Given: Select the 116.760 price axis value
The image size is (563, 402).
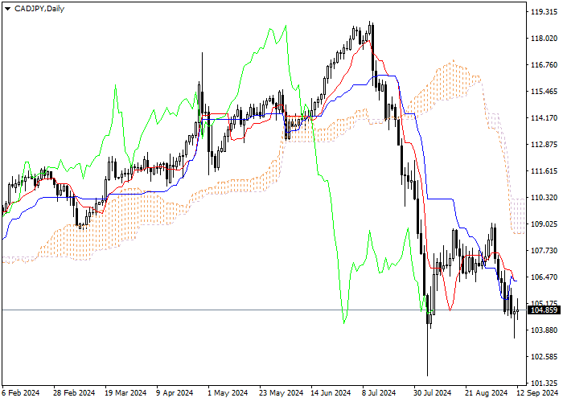Looking at the screenshot, I should pyautogui.click(x=544, y=65).
